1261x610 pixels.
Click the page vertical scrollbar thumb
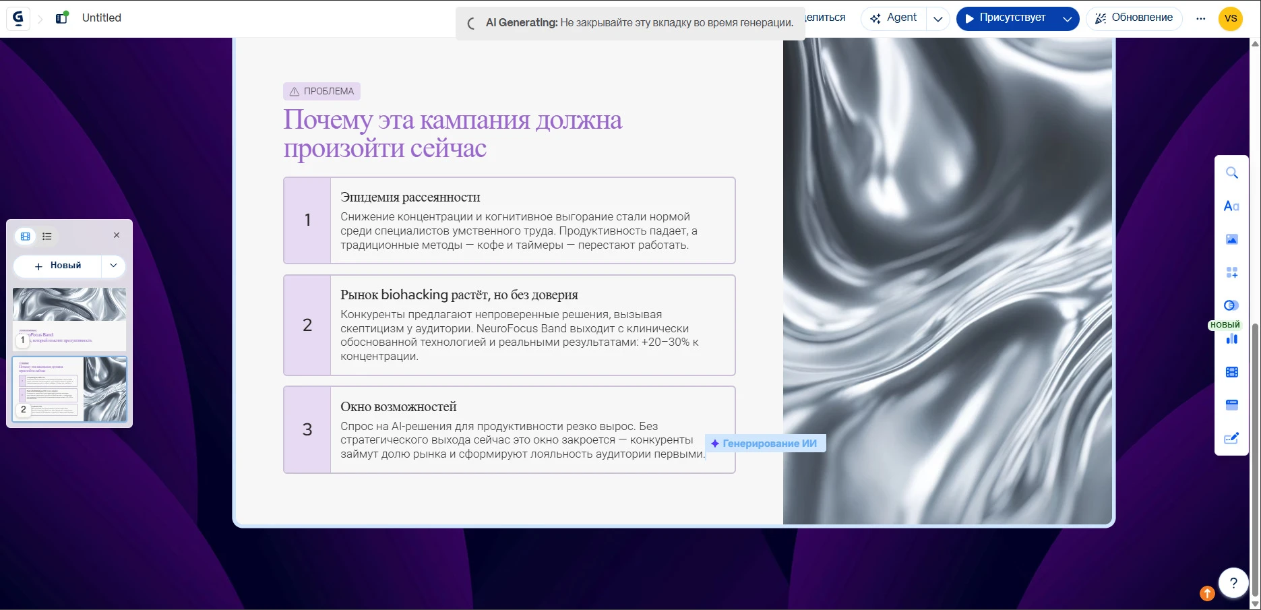pos(1255,458)
